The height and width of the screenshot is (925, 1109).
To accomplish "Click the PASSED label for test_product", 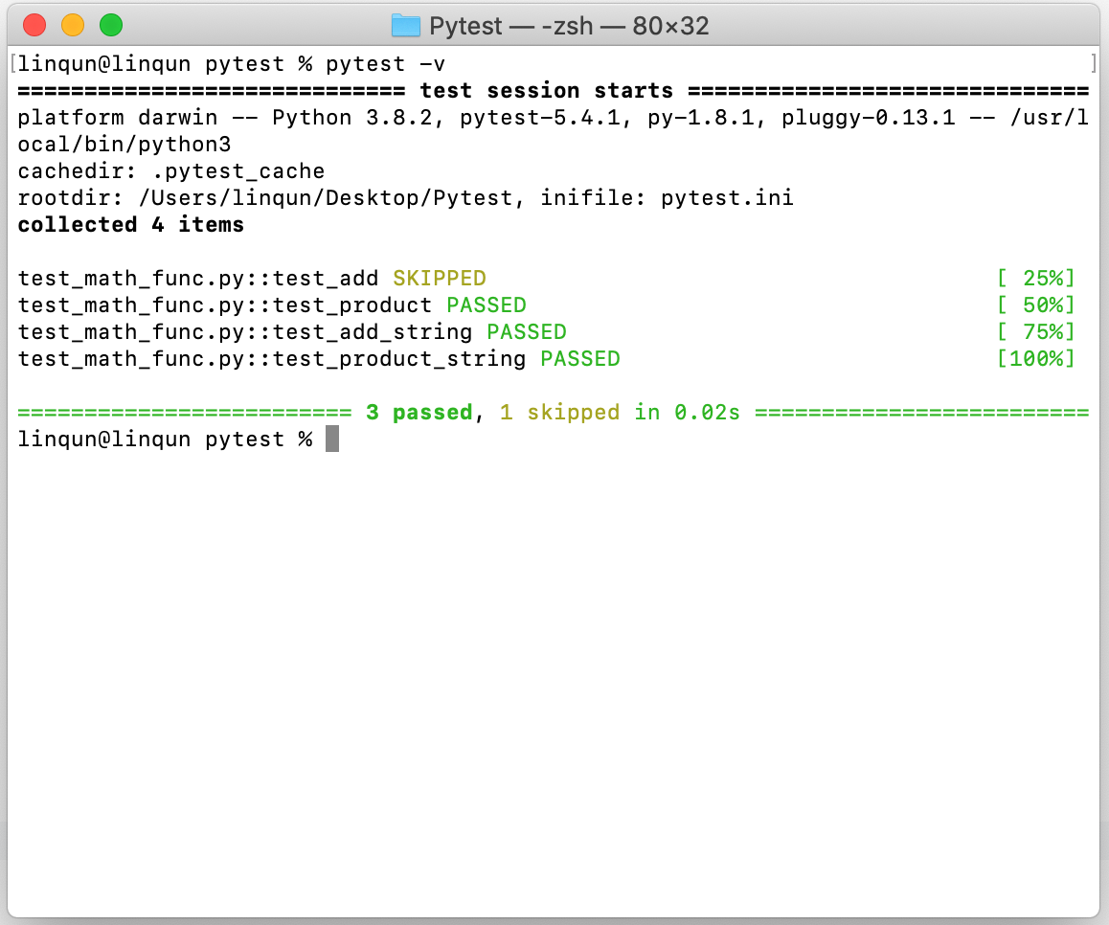I will pyautogui.click(x=487, y=305).
